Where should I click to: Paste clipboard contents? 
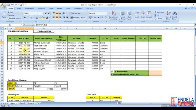[4, 16]
